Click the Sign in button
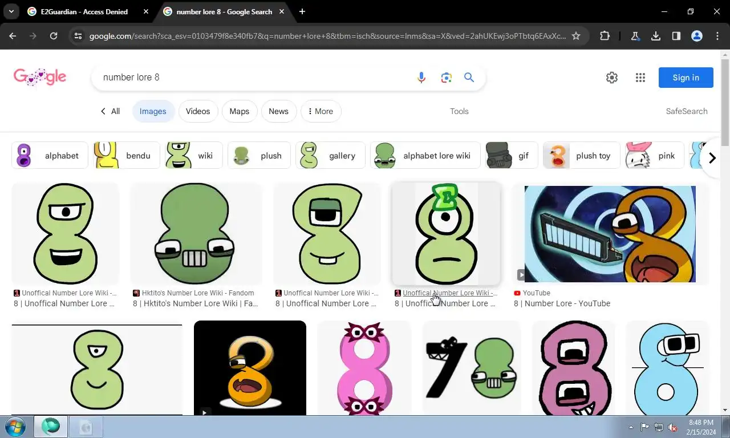Screen dimensions: 730x438 point(686,78)
